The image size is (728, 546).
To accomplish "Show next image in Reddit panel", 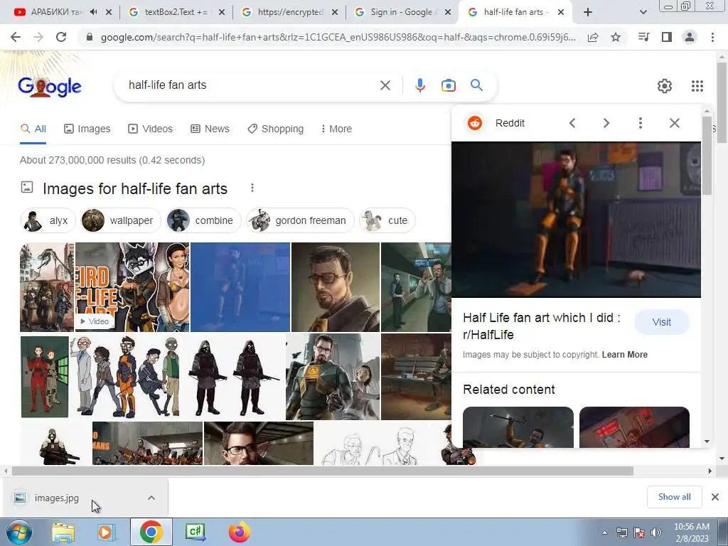I will (x=606, y=123).
